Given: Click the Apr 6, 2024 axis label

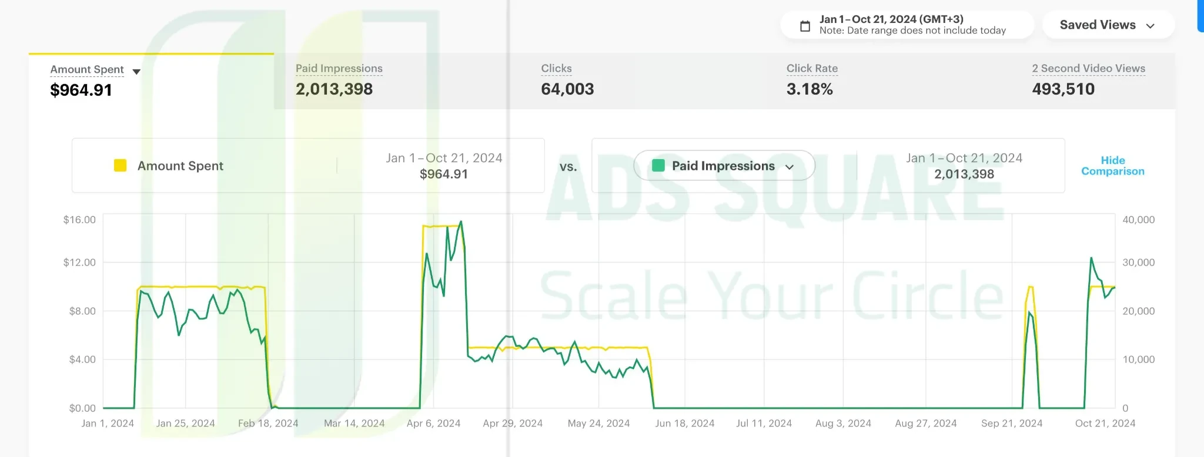Looking at the screenshot, I should tap(433, 423).
